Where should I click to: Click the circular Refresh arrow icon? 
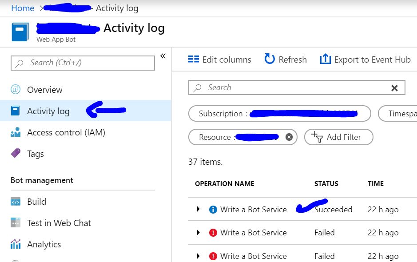tap(270, 59)
